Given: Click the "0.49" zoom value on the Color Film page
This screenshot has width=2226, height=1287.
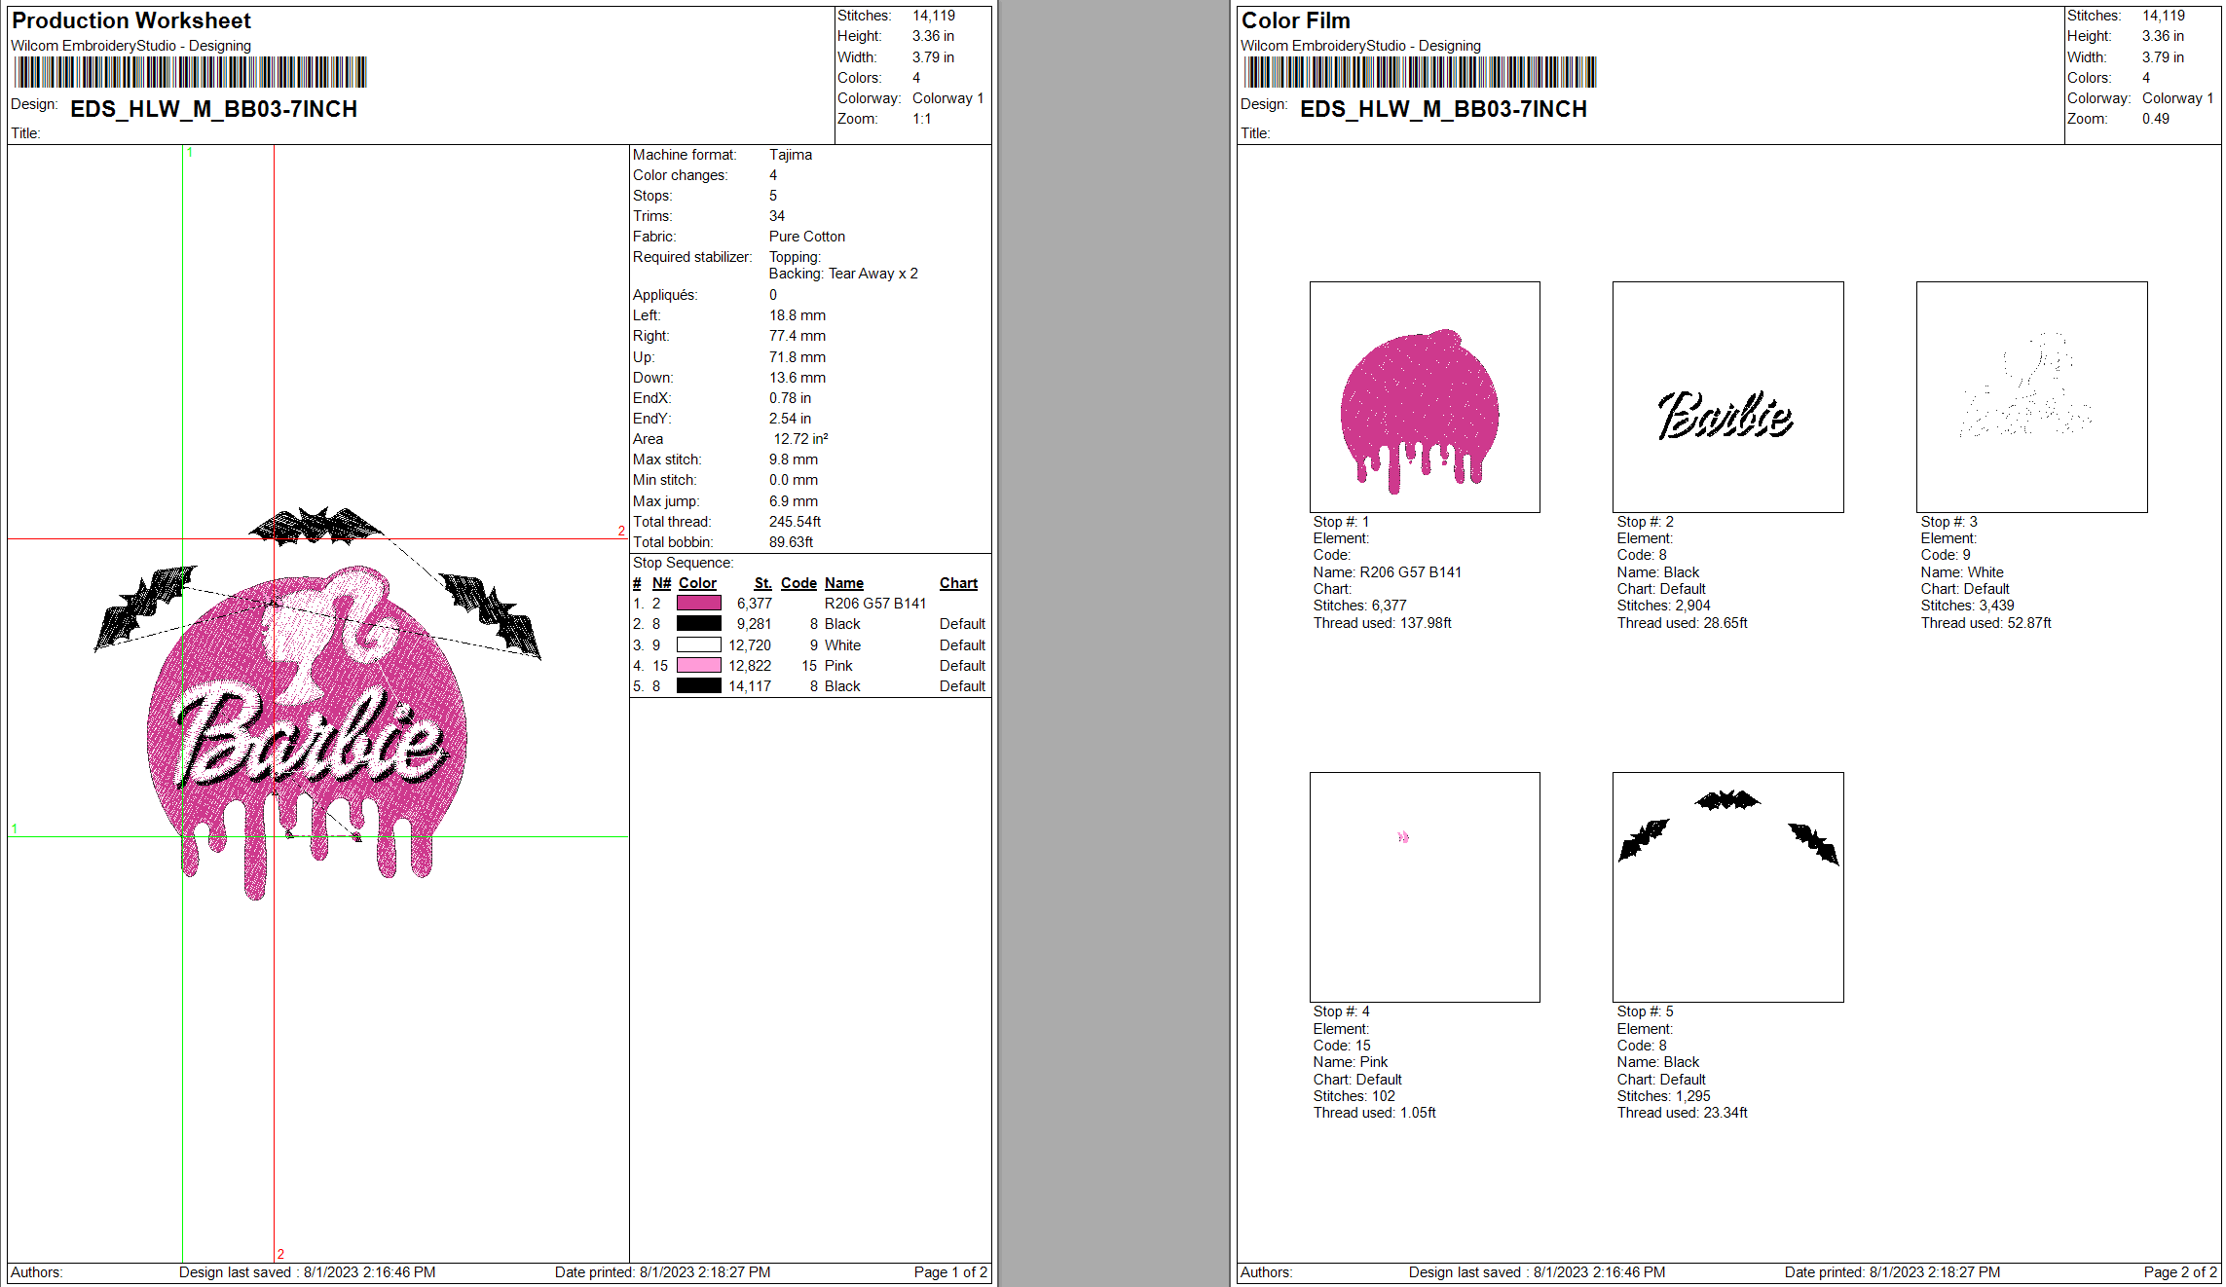Looking at the screenshot, I should (2155, 119).
